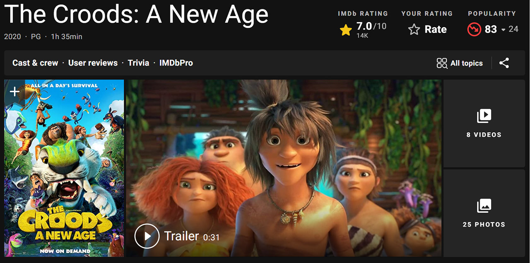Open the Trivia section
This screenshot has height=263, width=530.
(x=138, y=63)
